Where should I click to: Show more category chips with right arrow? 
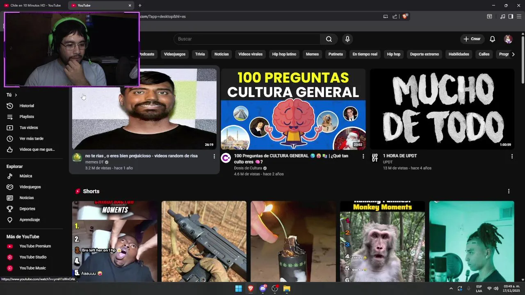(513, 54)
